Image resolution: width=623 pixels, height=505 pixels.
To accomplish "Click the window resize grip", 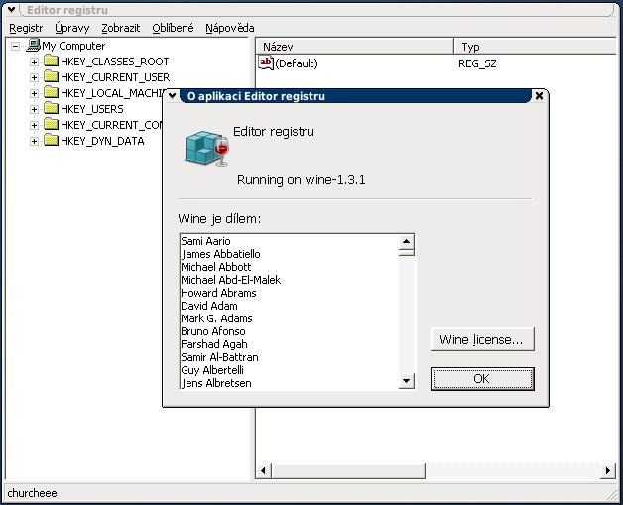I will click(611, 493).
